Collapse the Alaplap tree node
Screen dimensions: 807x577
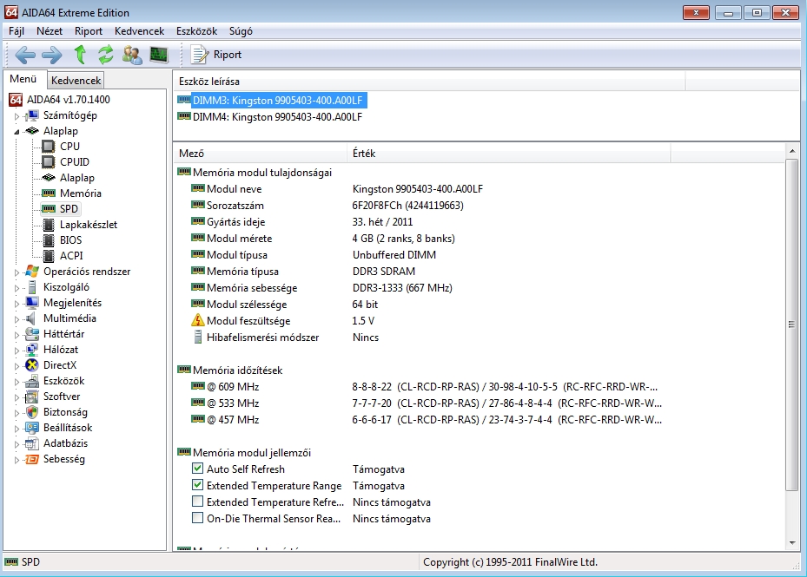[17, 132]
